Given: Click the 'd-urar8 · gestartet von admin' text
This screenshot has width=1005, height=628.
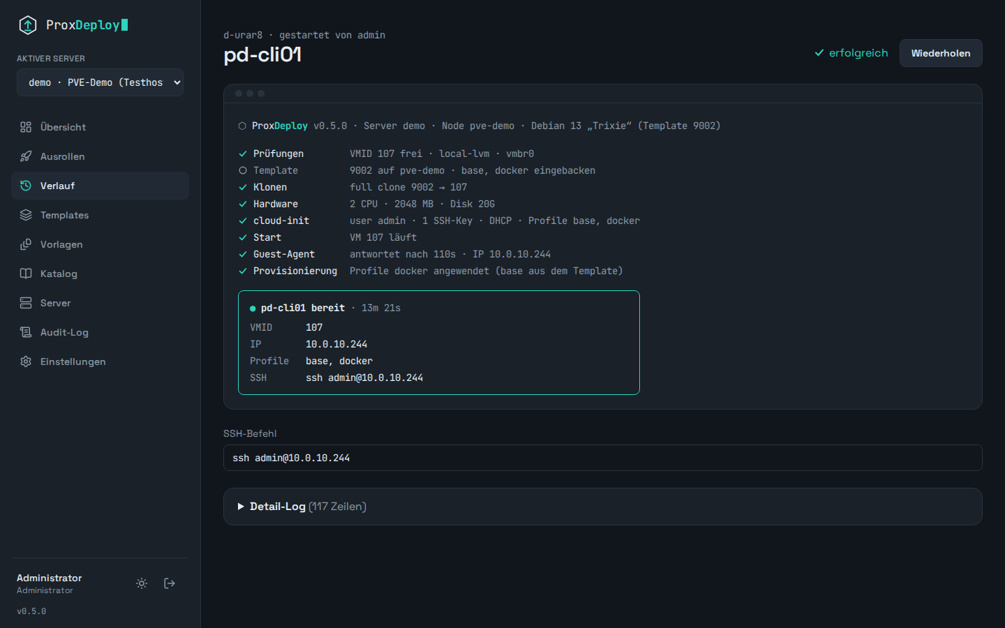Looking at the screenshot, I should point(304,35).
